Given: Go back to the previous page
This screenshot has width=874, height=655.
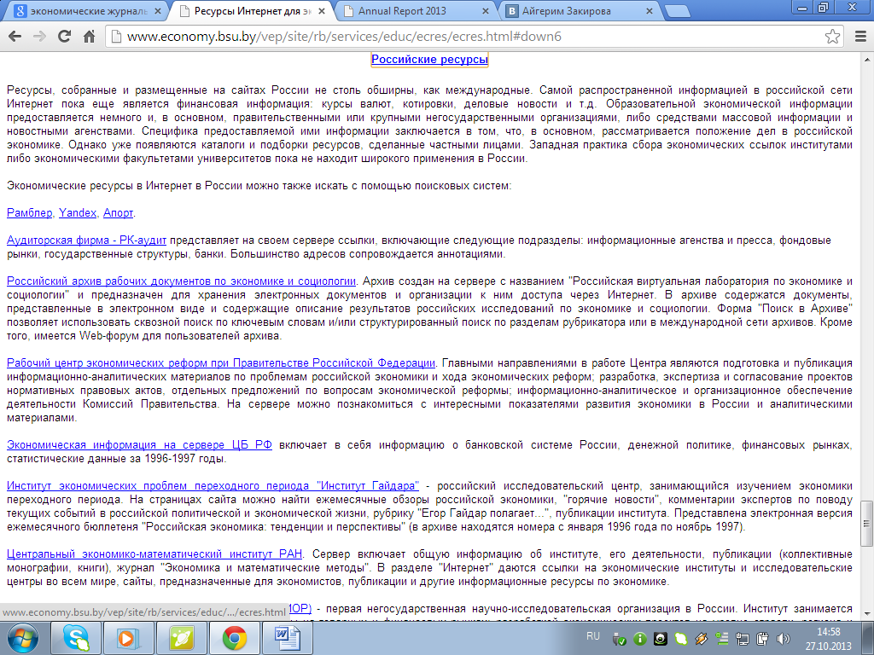Looking at the screenshot, I should coord(15,37).
